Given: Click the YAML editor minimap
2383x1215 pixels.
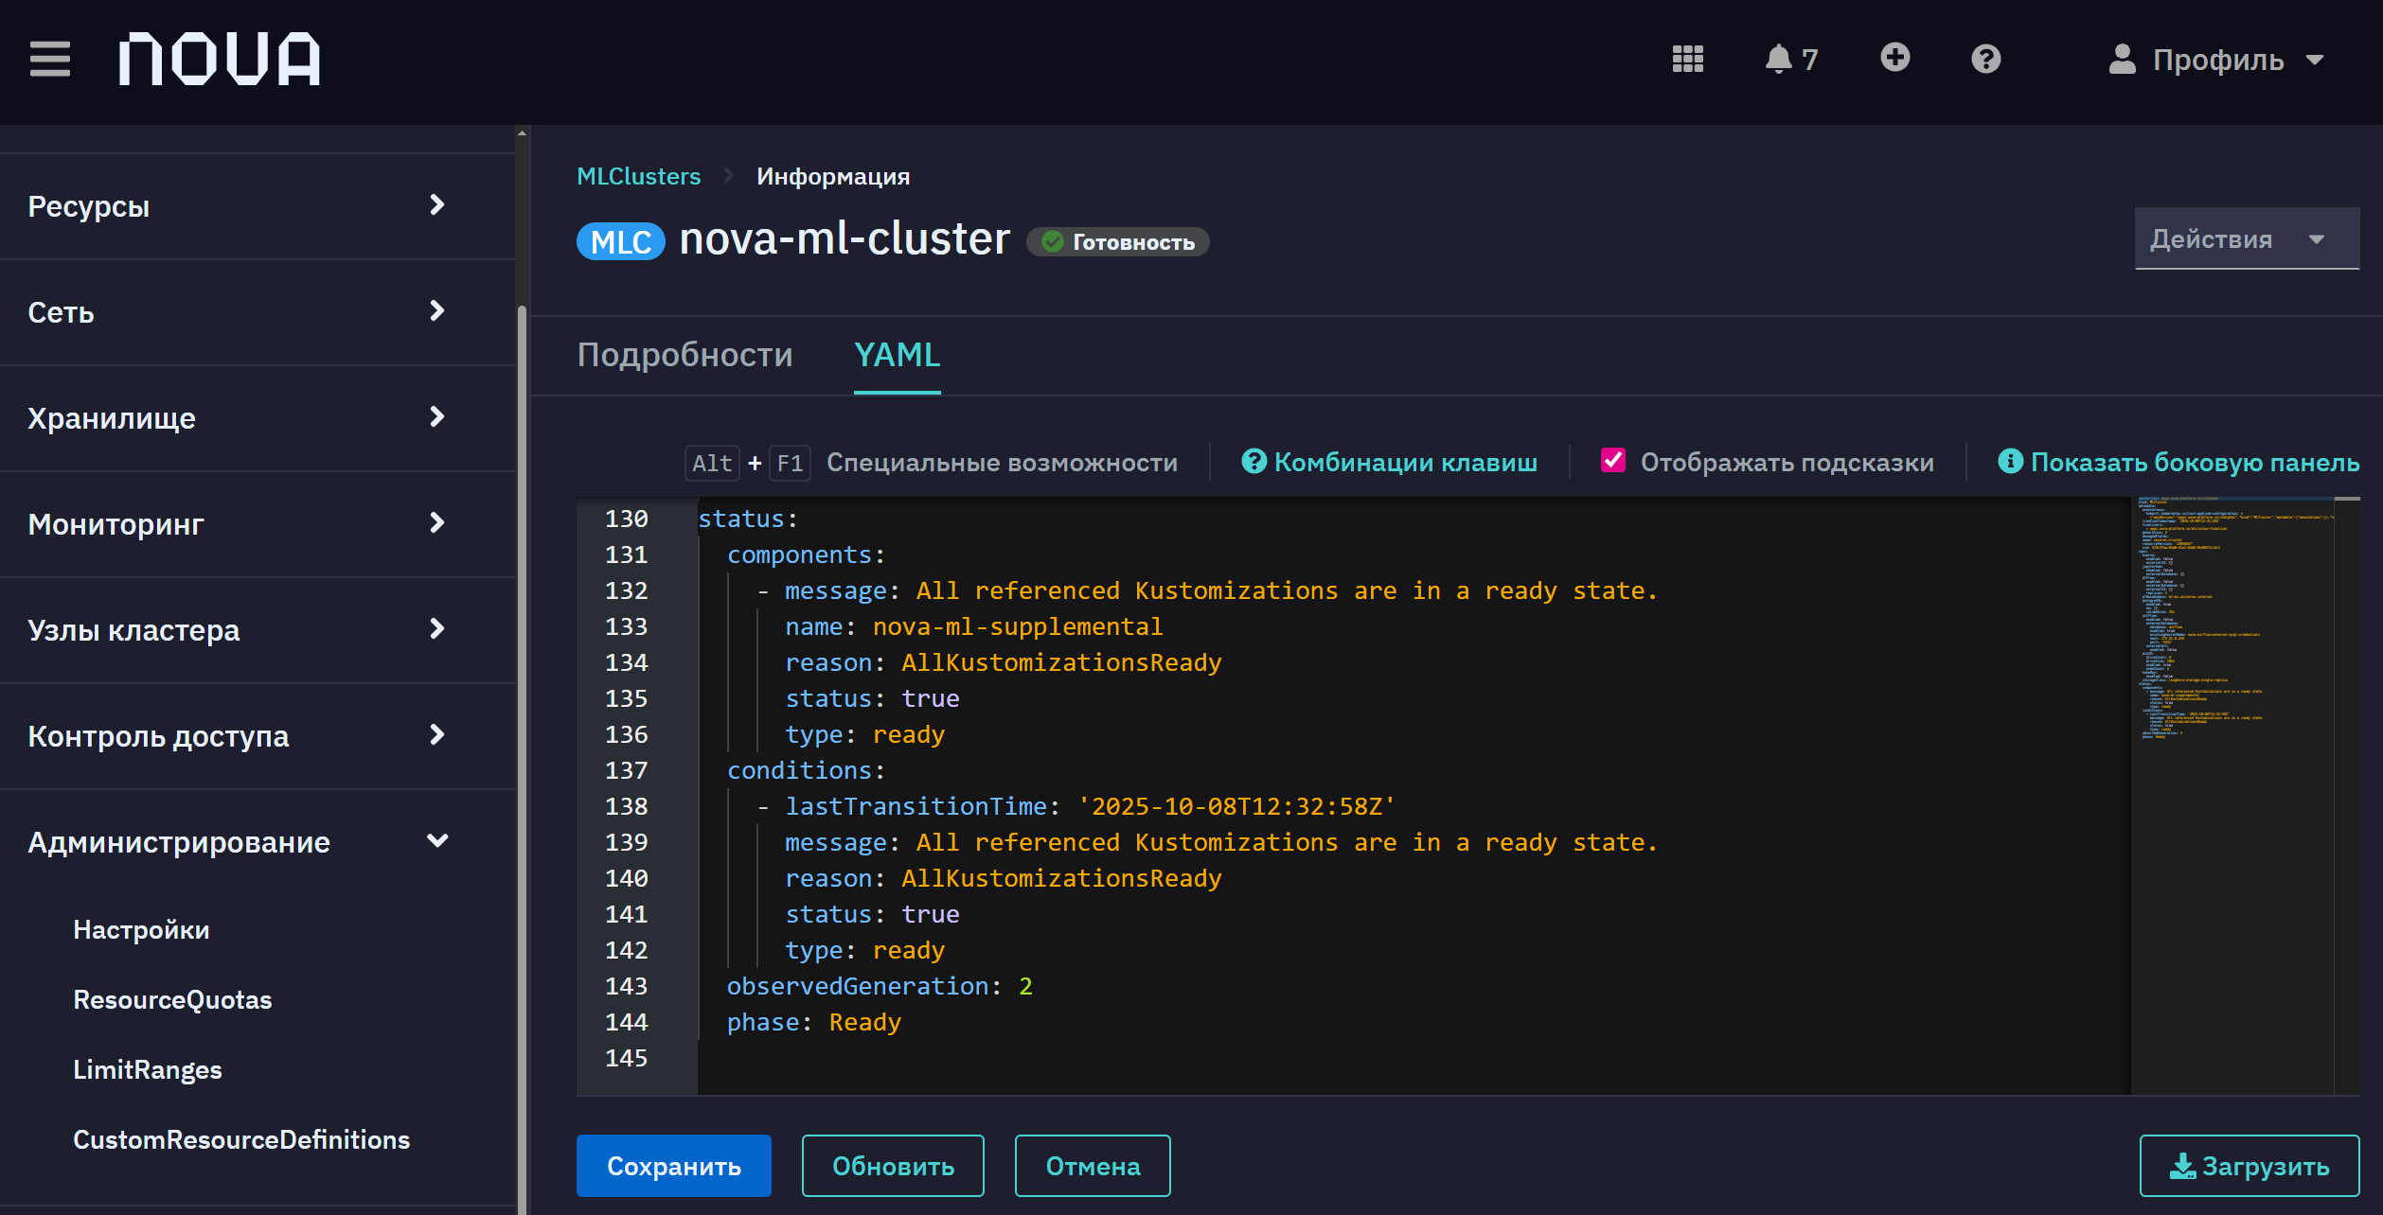Looking at the screenshot, I should (2232, 795).
